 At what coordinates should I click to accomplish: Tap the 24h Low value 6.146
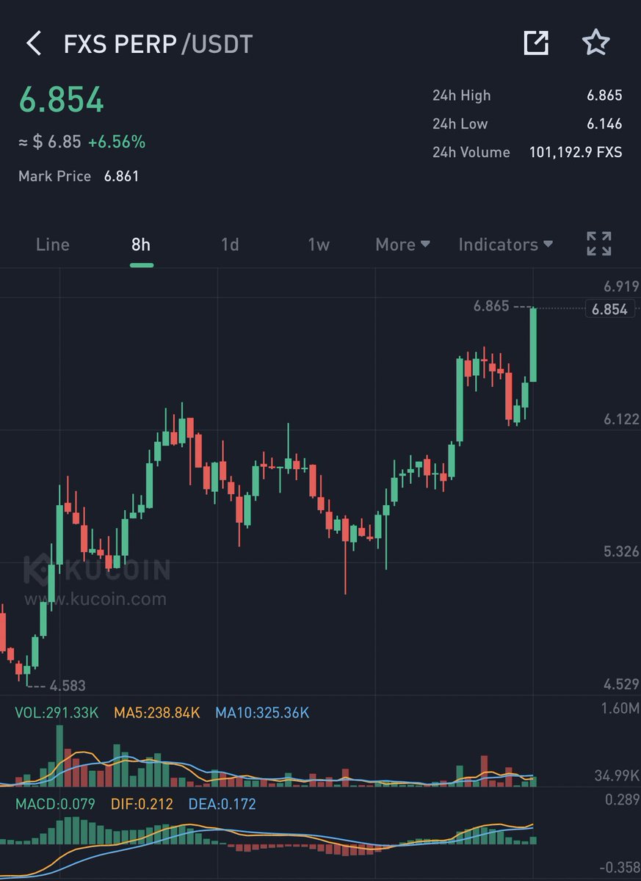tap(604, 124)
